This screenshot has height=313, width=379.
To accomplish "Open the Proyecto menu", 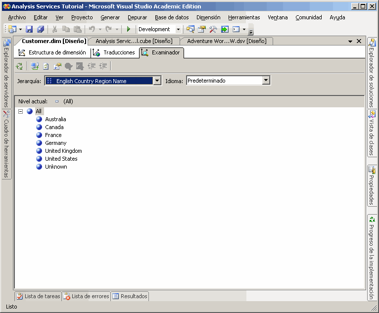I will pyautogui.click(x=82, y=17).
